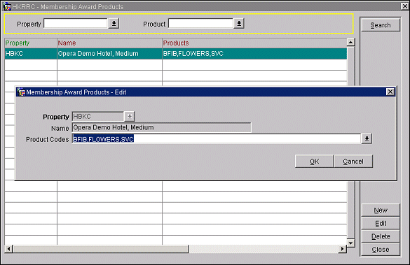
Task: Click the Property search input field
Action: click(76, 24)
